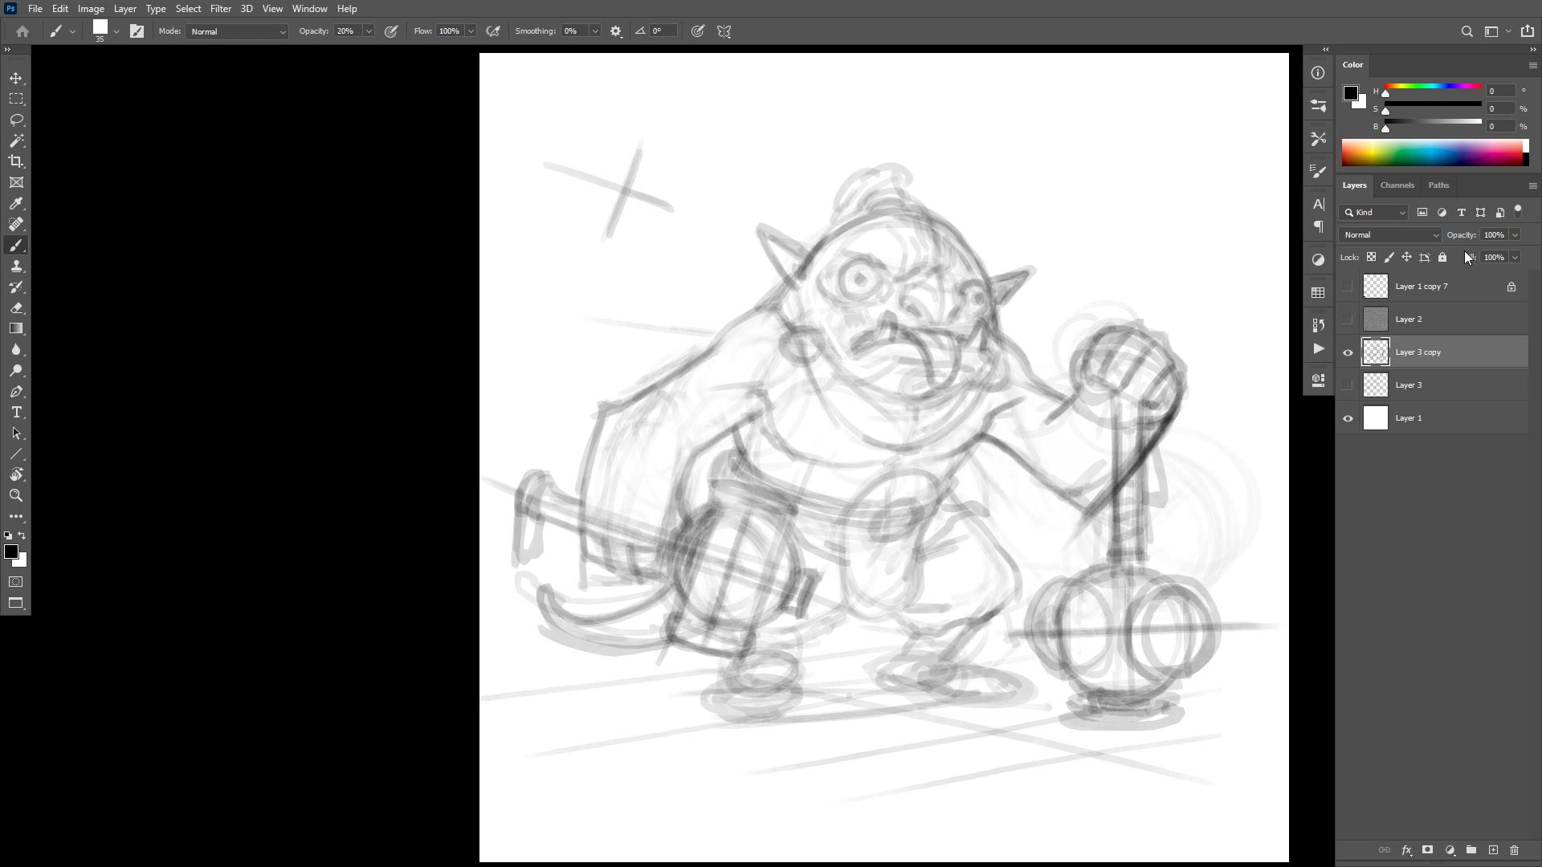Show the Layer 2 layer

pyautogui.click(x=1348, y=320)
